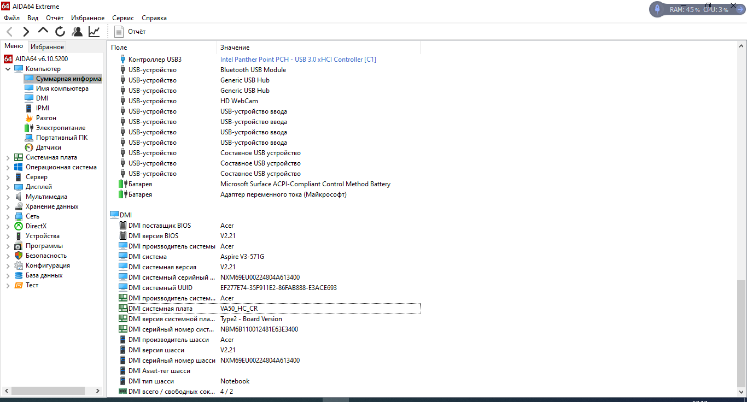Click the DirectX Xbox icon
Image resolution: width=747 pixels, height=402 pixels.
[x=19, y=226]
